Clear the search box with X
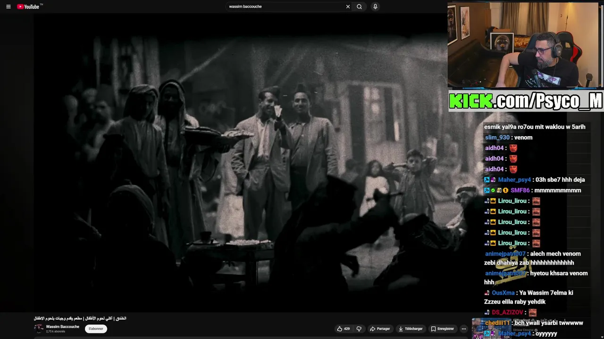 348,7
